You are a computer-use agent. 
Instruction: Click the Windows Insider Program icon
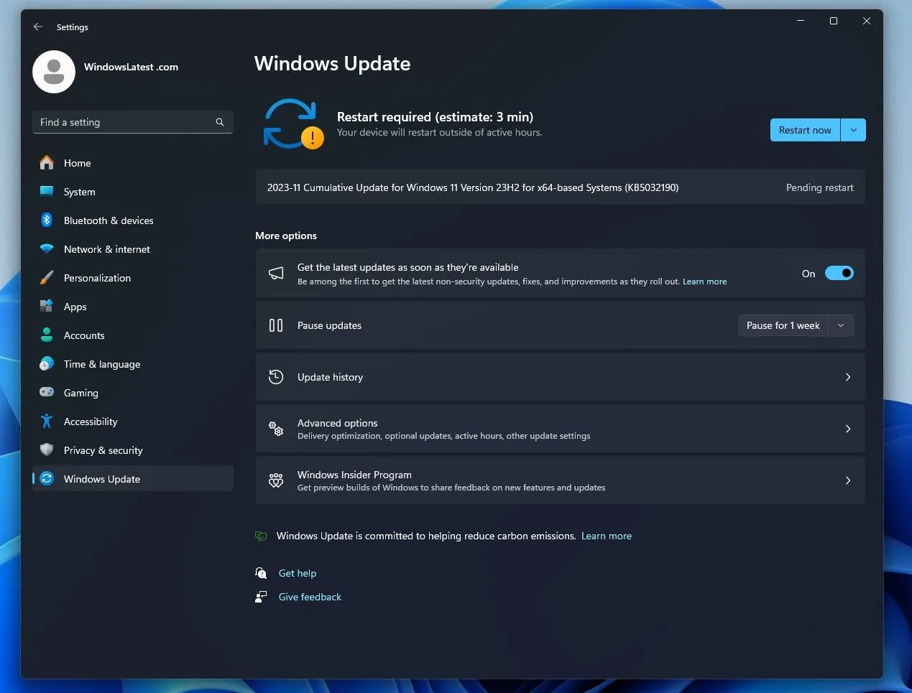pyautogui.click(x=276, y=480)
